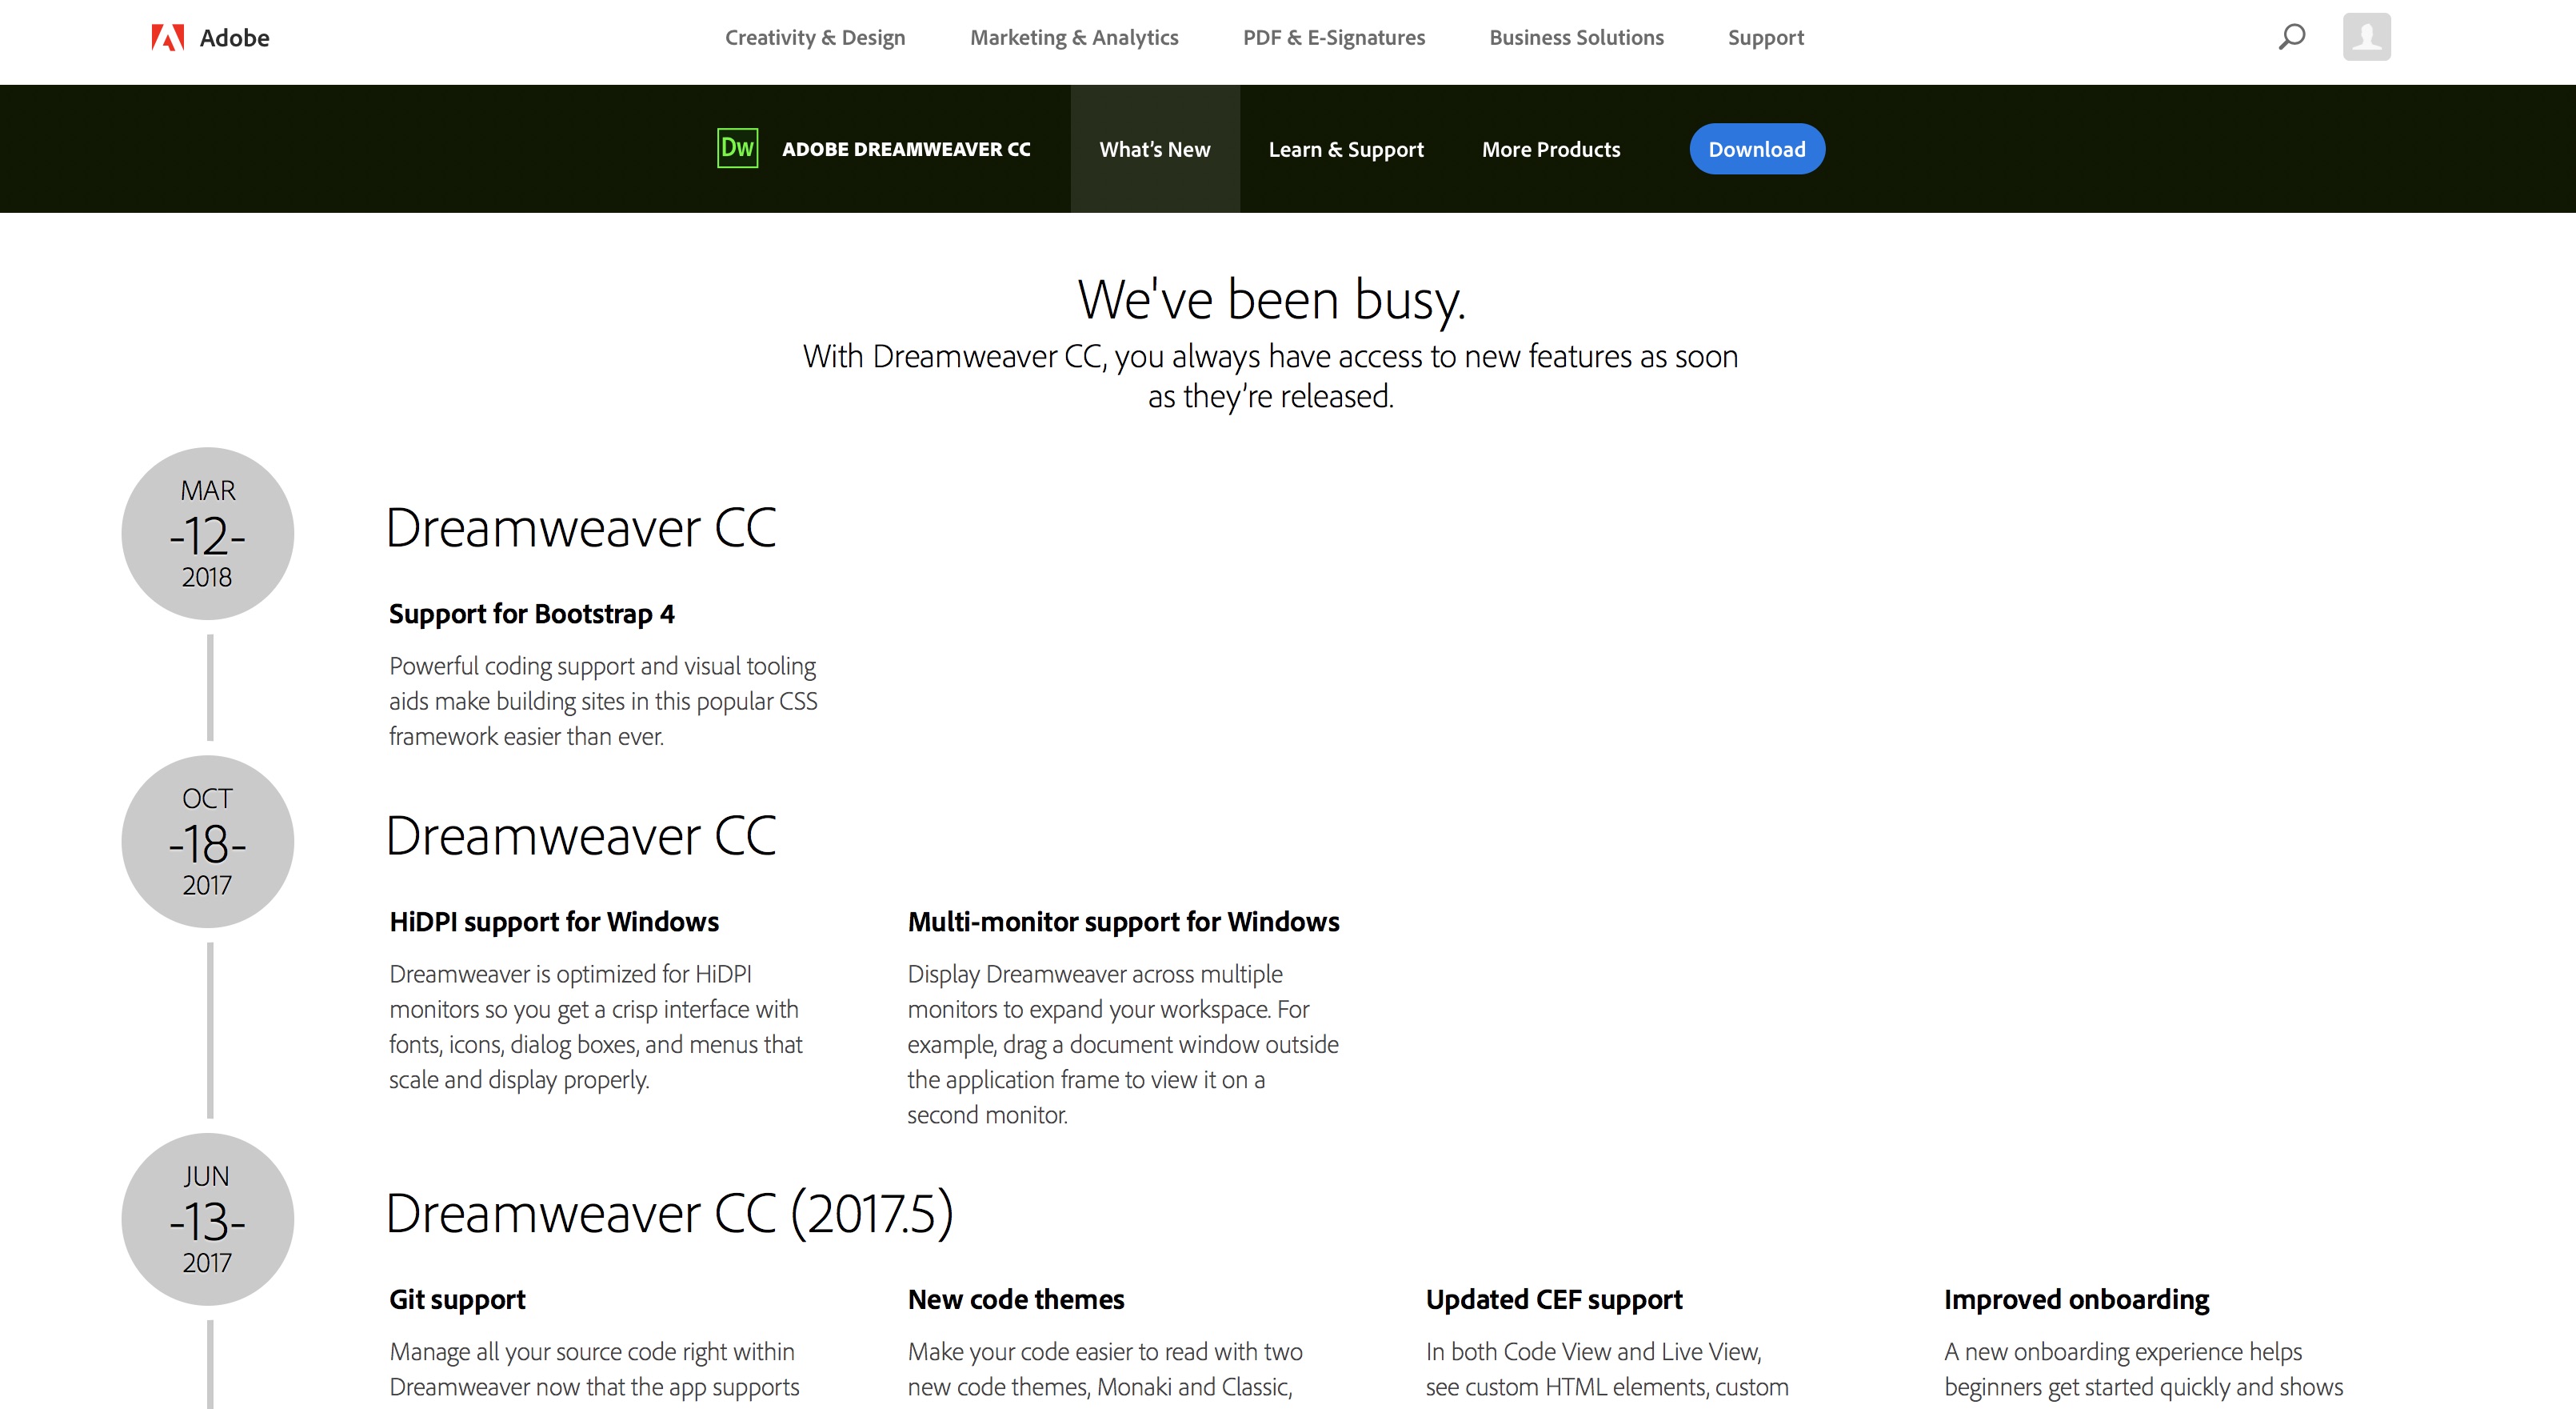This screenshot has height=1409, width=2576.
Task: Open PDF & E-Signatures menu
Action: (1334, 38)
